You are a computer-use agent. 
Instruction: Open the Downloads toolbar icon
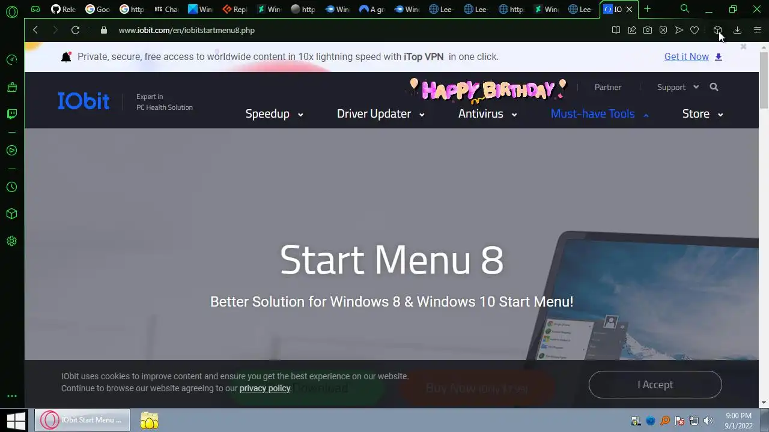[737, 30]
